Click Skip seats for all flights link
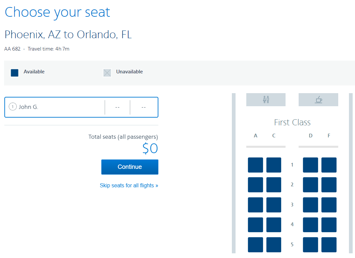The width and height of the screenshot is (355, 258). pyautogui.click(x=129, y=185)
